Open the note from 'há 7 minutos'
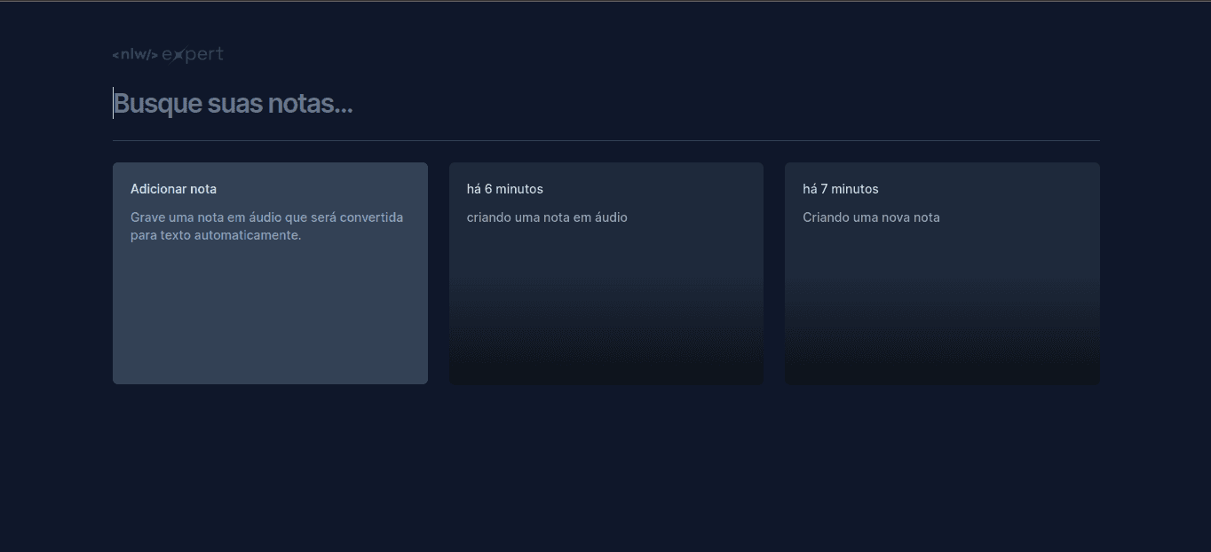Screen dimensions: 1211x552 pyautogui.click(x=942, y=273)
